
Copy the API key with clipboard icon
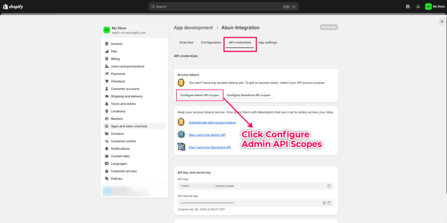tap(329, 186)
